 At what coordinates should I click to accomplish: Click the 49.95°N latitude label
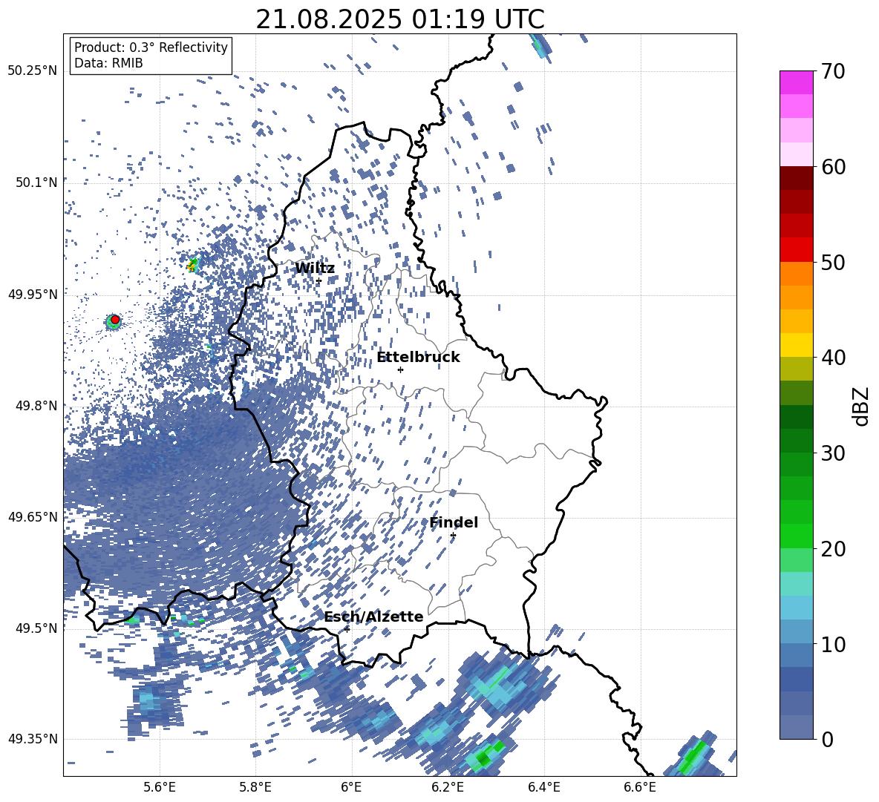33,294
